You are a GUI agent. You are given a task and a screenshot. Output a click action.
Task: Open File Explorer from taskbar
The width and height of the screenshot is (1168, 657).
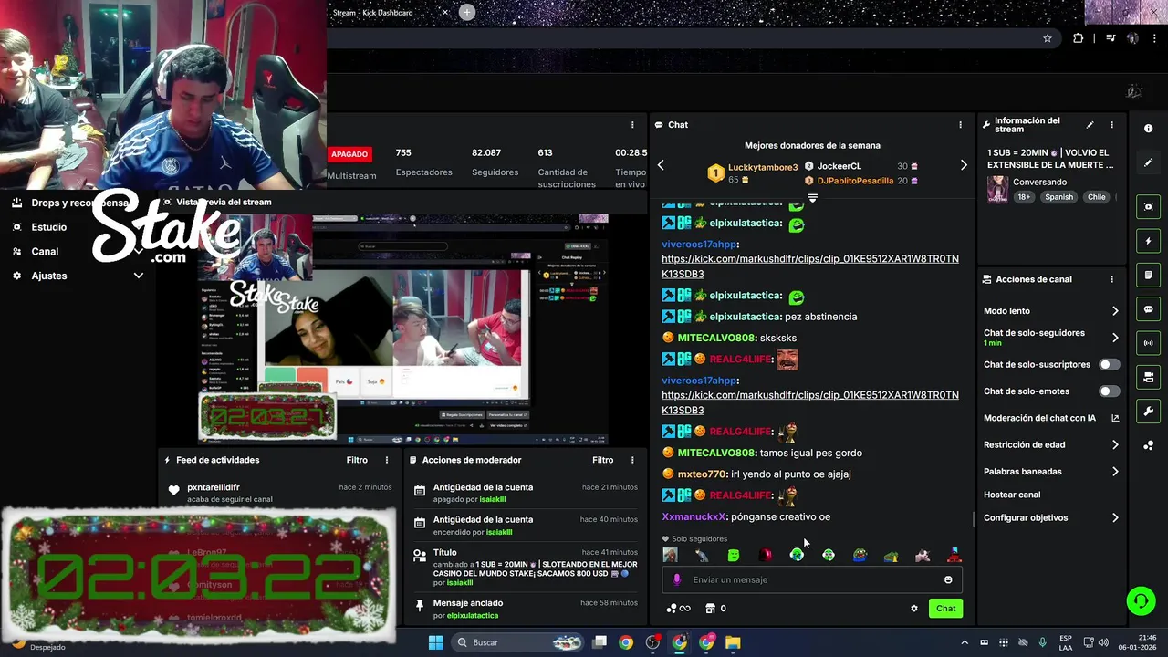coord(733,642)
